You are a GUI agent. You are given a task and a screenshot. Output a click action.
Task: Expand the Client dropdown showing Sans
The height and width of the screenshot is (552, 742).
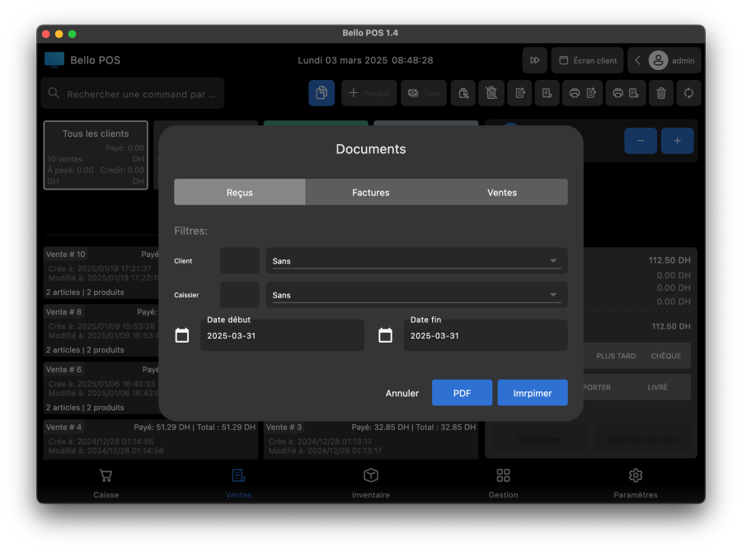click(416, 261)
